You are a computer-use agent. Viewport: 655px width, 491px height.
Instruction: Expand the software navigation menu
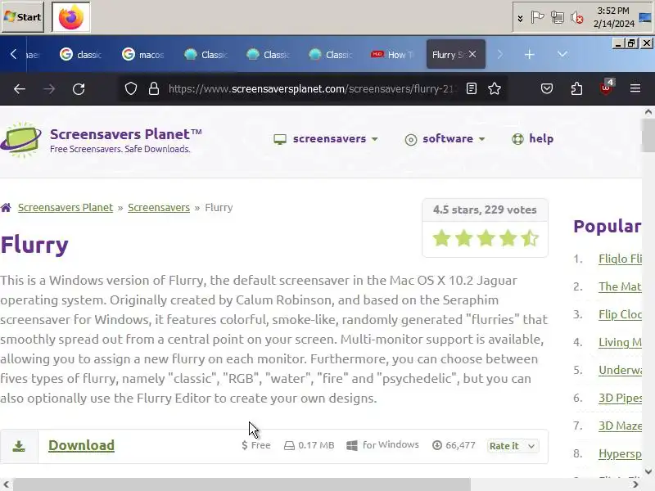(445, 138)
